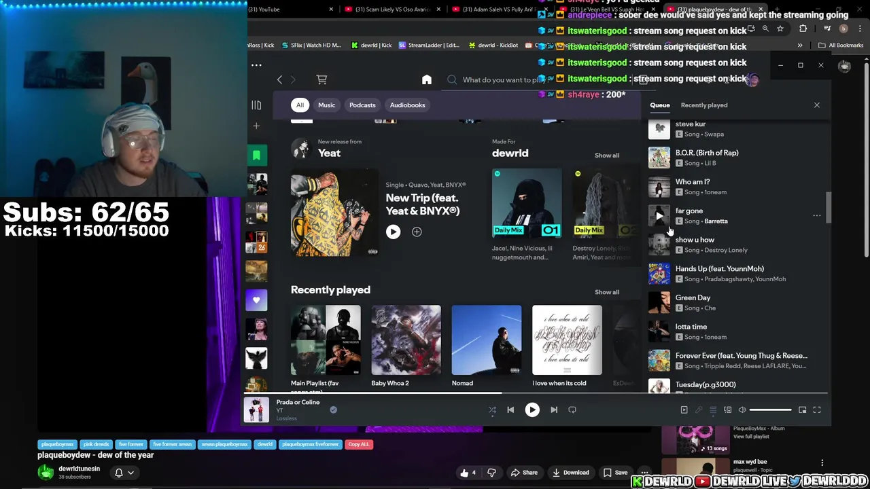Select the All filter chip

(x=300, y=105)
